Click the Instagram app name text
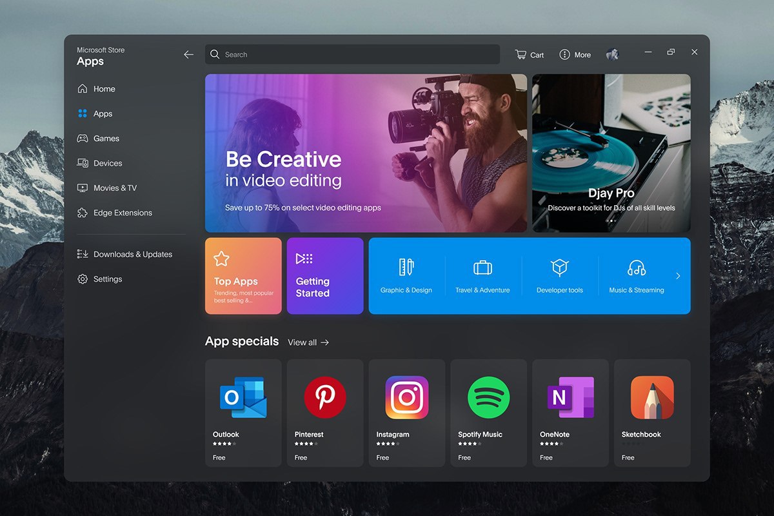 [x=393, y=435]
